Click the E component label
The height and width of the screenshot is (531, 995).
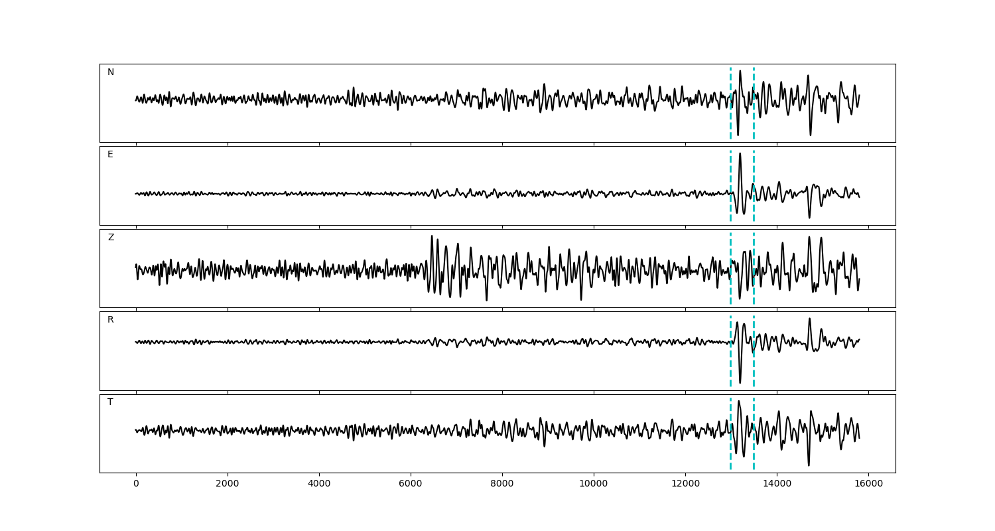110,155
